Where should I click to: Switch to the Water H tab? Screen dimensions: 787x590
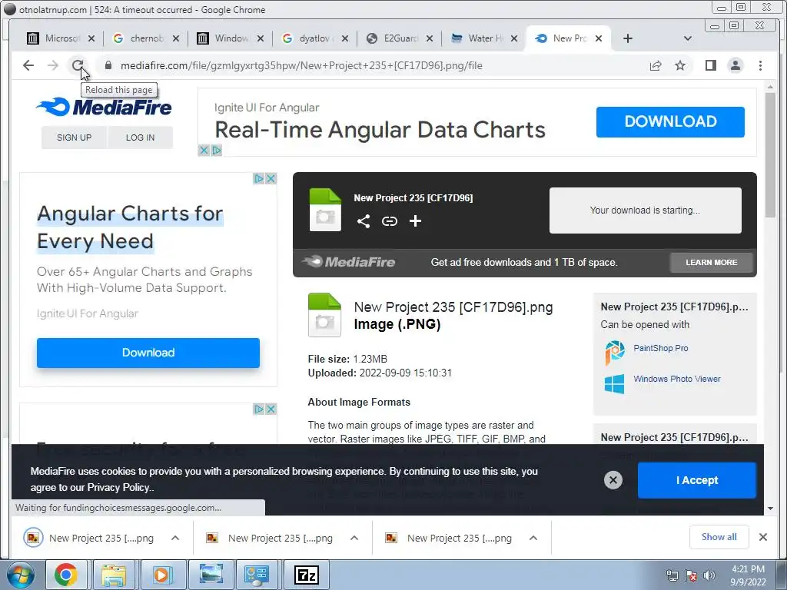pos(483,38)
